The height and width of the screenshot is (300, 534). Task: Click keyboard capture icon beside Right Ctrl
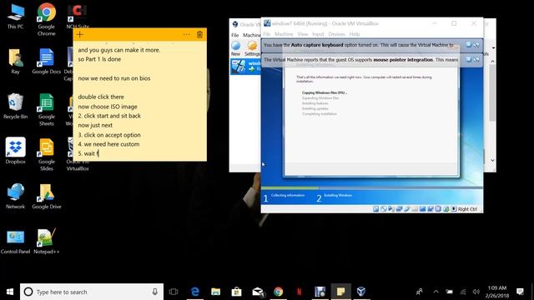pos(454,209)
